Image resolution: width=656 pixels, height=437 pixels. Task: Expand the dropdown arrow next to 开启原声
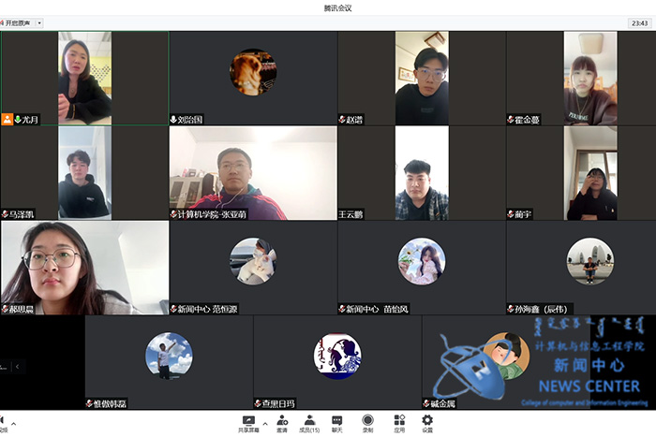click(x=38, y=22)
